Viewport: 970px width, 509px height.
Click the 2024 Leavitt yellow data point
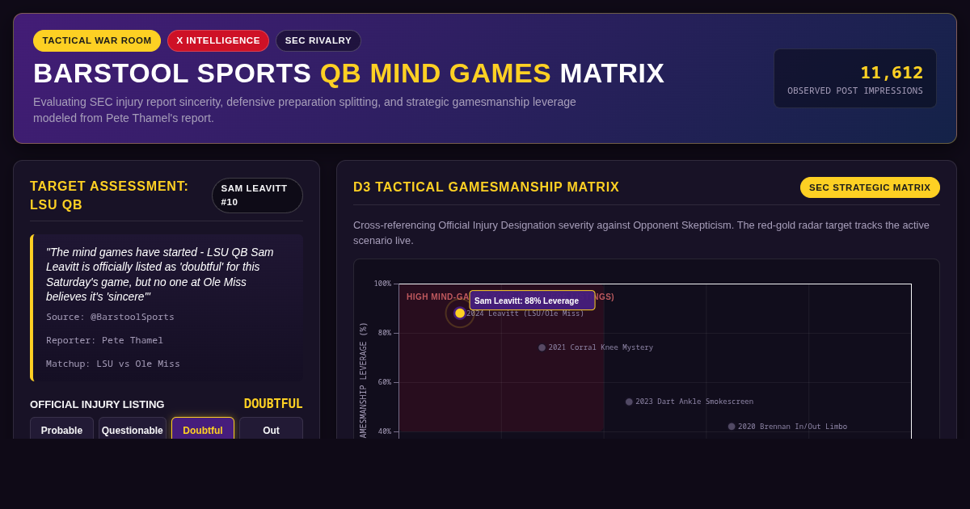(460, 313)
